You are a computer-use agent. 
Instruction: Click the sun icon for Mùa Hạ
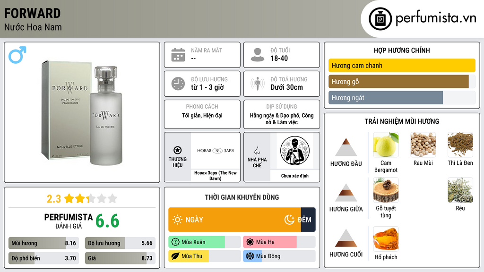pos(250,242)
